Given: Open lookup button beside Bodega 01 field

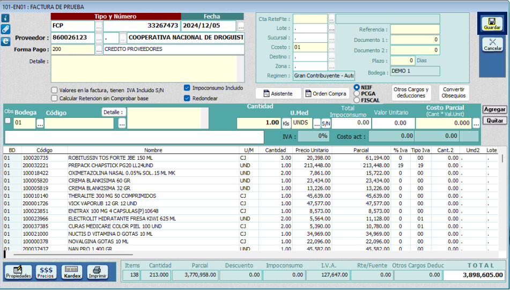Looking at the screenshot, I should coord(40,124).
